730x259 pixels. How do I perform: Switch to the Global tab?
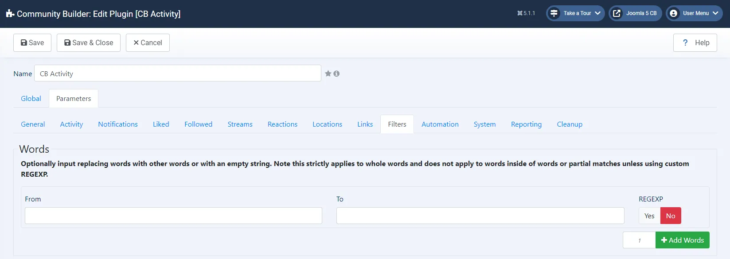(x=31, y=98)
